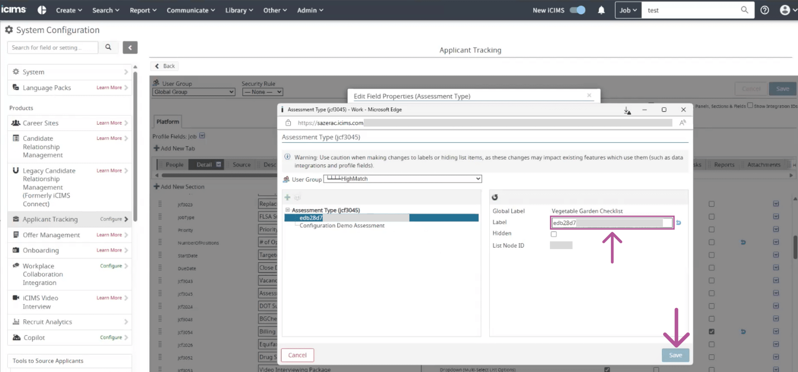This screenshot has height=372, width=798.
Task: Click the drag handle for jcf3025 row
Action: pyautogui.click(x=160, y=204)
